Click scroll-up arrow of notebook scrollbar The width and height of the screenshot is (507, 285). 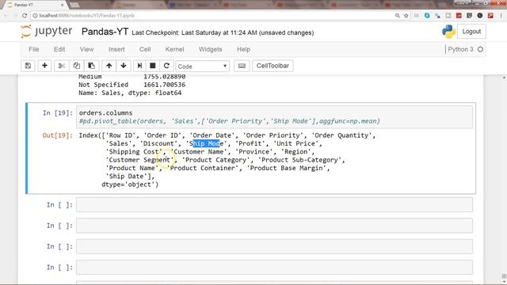click(504, 78)
